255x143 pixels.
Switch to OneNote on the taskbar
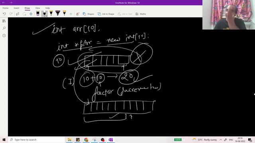point(111,139)
